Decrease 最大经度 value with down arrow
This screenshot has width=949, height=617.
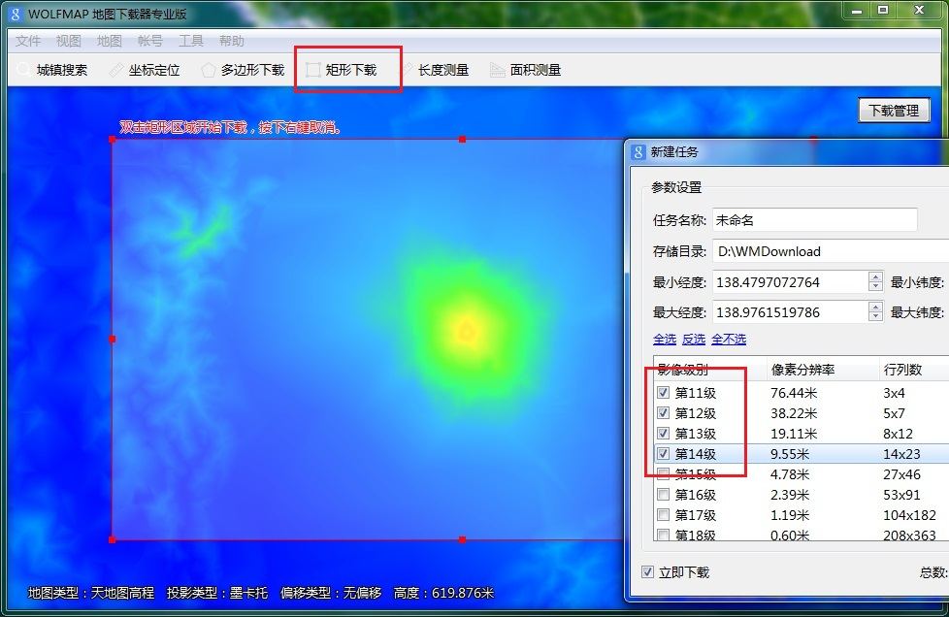pyautogui.click(x=876, y=317)
